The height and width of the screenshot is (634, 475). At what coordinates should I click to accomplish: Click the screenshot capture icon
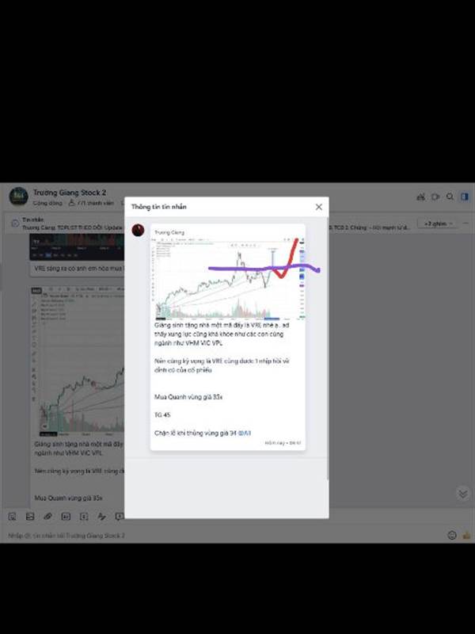point(84,517)
